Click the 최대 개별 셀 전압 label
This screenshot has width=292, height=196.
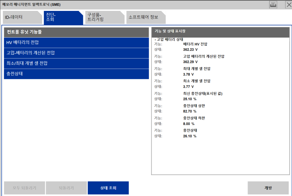(197, 68)
